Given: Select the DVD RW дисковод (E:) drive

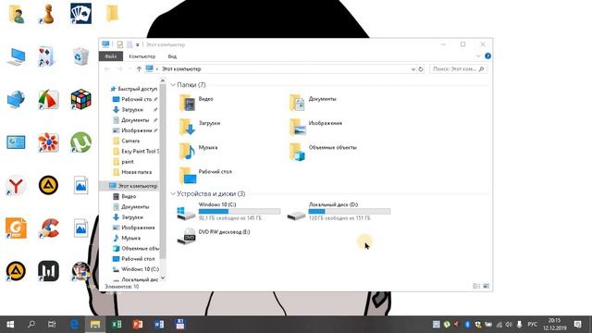Looking at the screenshot, I should click(214, 237).
